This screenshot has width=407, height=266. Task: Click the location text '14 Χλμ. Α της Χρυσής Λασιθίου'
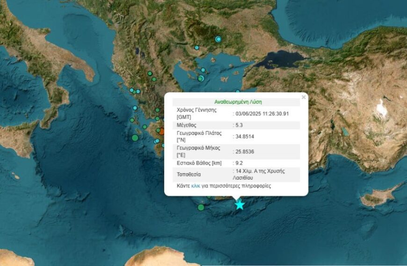259,175
